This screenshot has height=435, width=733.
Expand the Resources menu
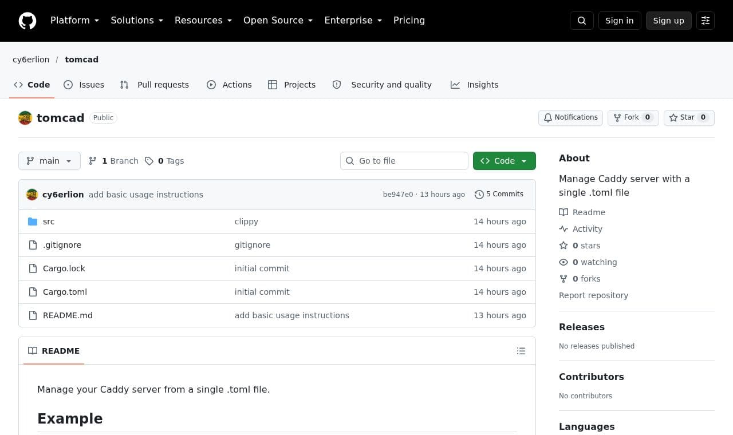tap(203, 21)
